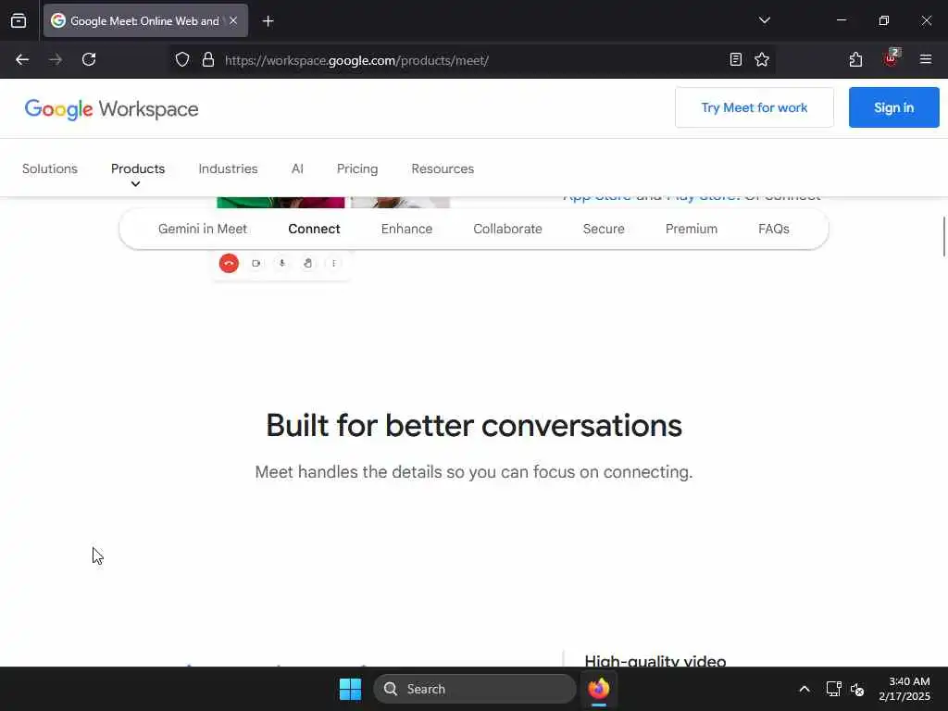This screenshot has height=711, width=948.
Task: Open the clock and date panel
Action: click(x=904, y=689)
